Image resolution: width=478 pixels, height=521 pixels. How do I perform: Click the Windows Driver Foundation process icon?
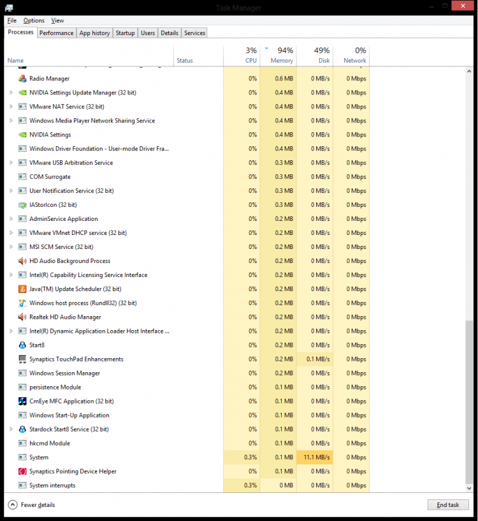[x=22, y=149]
